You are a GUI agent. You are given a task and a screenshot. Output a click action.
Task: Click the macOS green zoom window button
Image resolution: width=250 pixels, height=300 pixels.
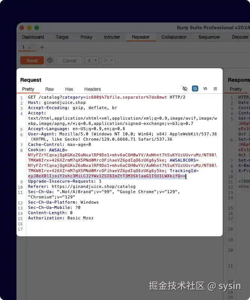37,28
